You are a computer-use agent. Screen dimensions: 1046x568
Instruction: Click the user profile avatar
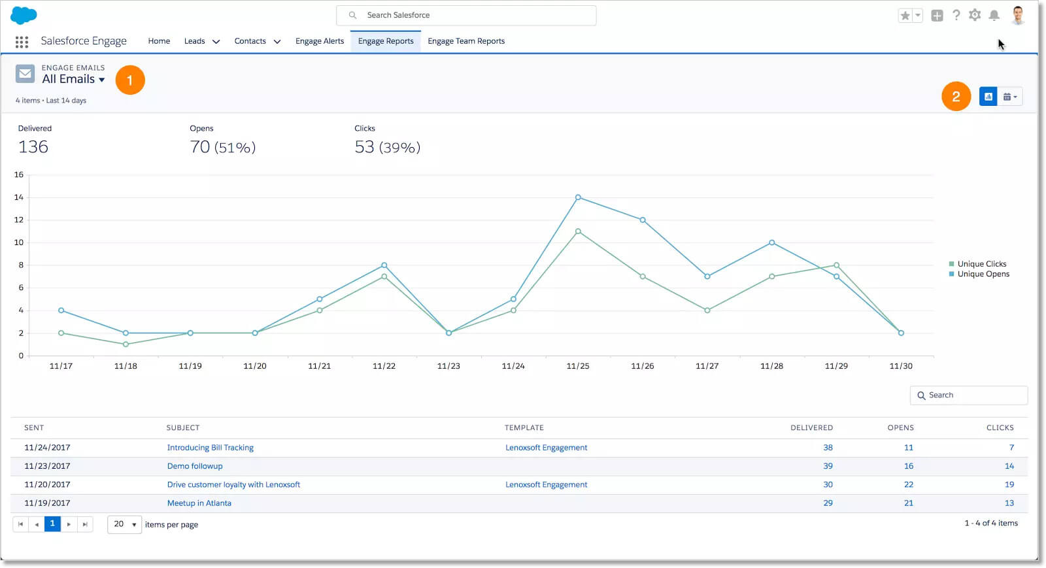click(1017, 15)
